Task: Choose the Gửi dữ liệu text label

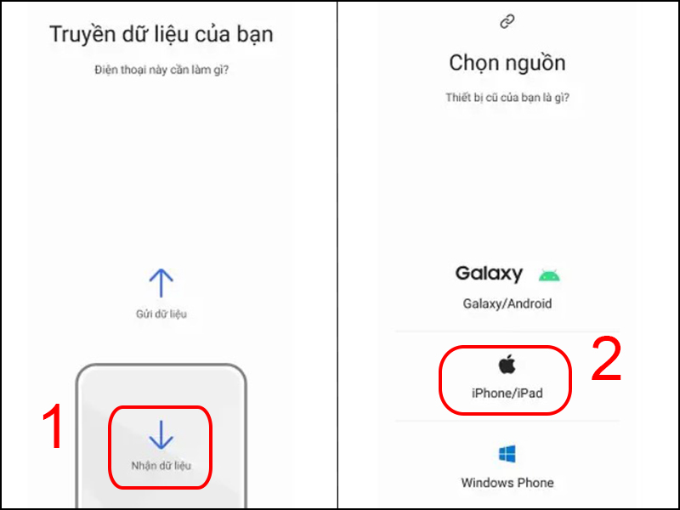Action: pyautogui.click(x=161, y=314)
